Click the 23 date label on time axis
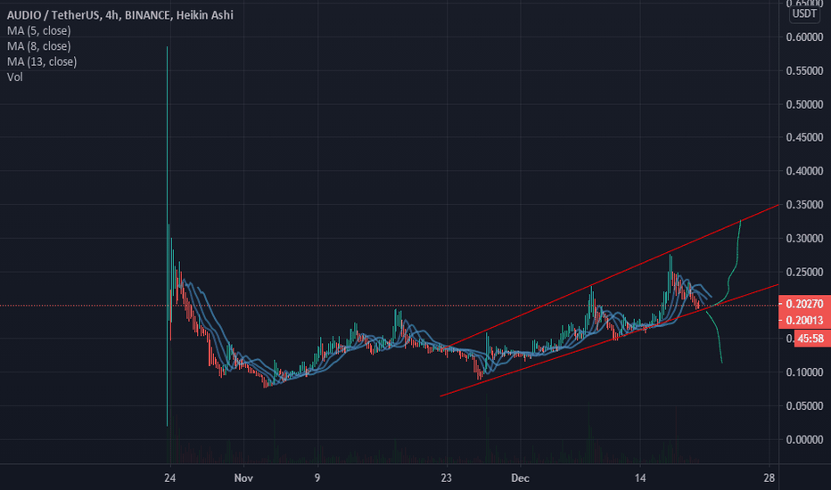This screenshot has width=831, height=490. point(446,478)
